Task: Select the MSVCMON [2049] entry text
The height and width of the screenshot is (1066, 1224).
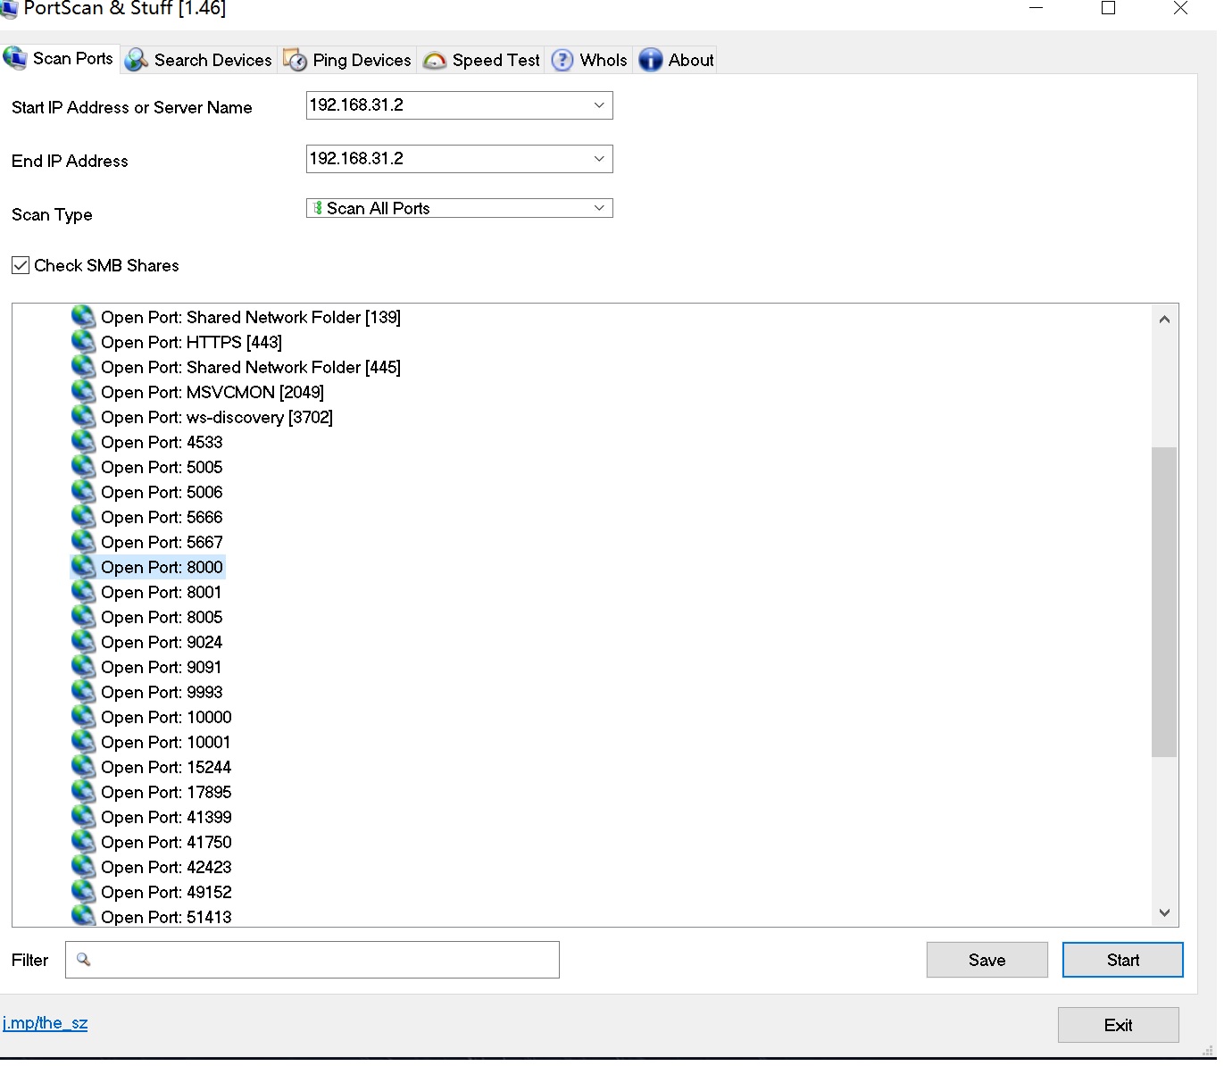Action: pos(212,392)
